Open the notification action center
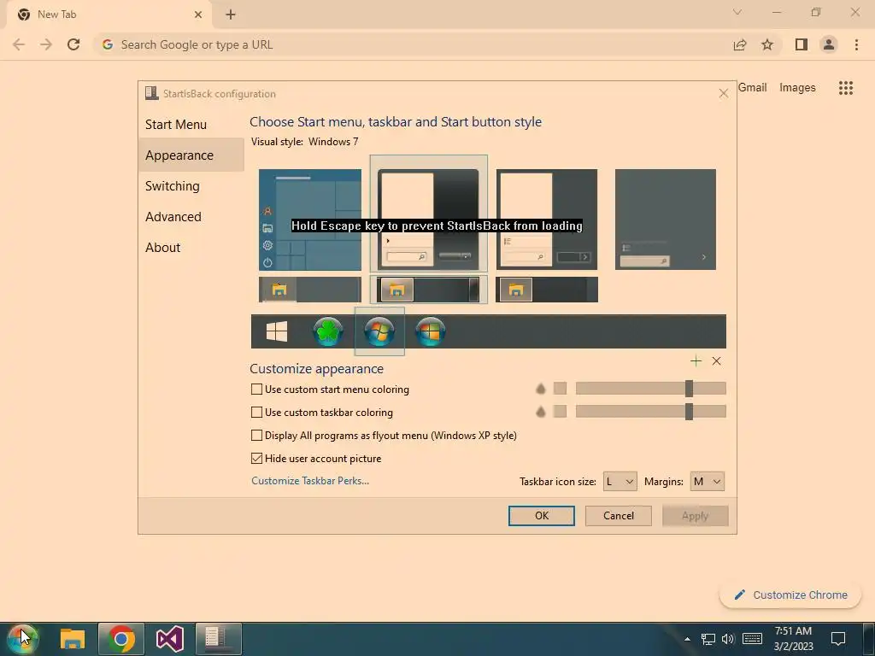875x656 pixels. (x=838, y=639)
